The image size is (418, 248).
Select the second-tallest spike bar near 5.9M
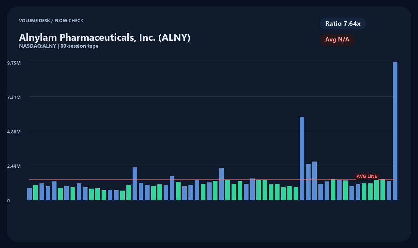(x=302, y=158)
